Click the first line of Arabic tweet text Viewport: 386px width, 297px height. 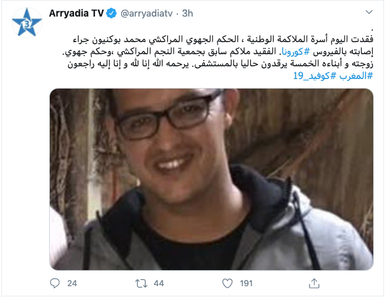pos(223,40)
